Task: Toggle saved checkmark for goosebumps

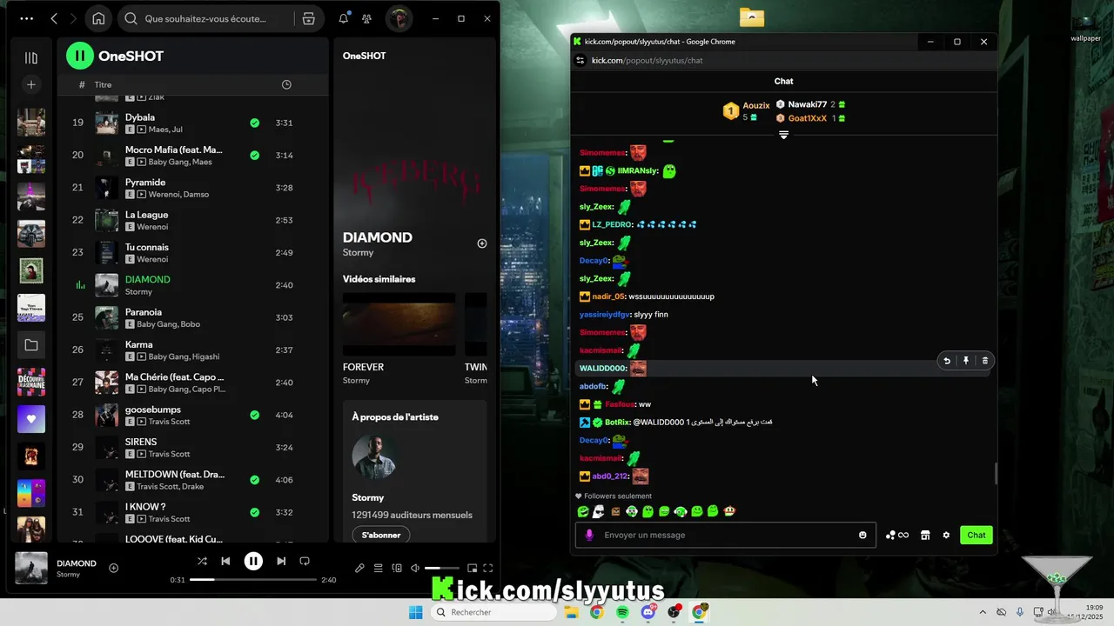Action: pyautogui.click(x=254, y=415)
